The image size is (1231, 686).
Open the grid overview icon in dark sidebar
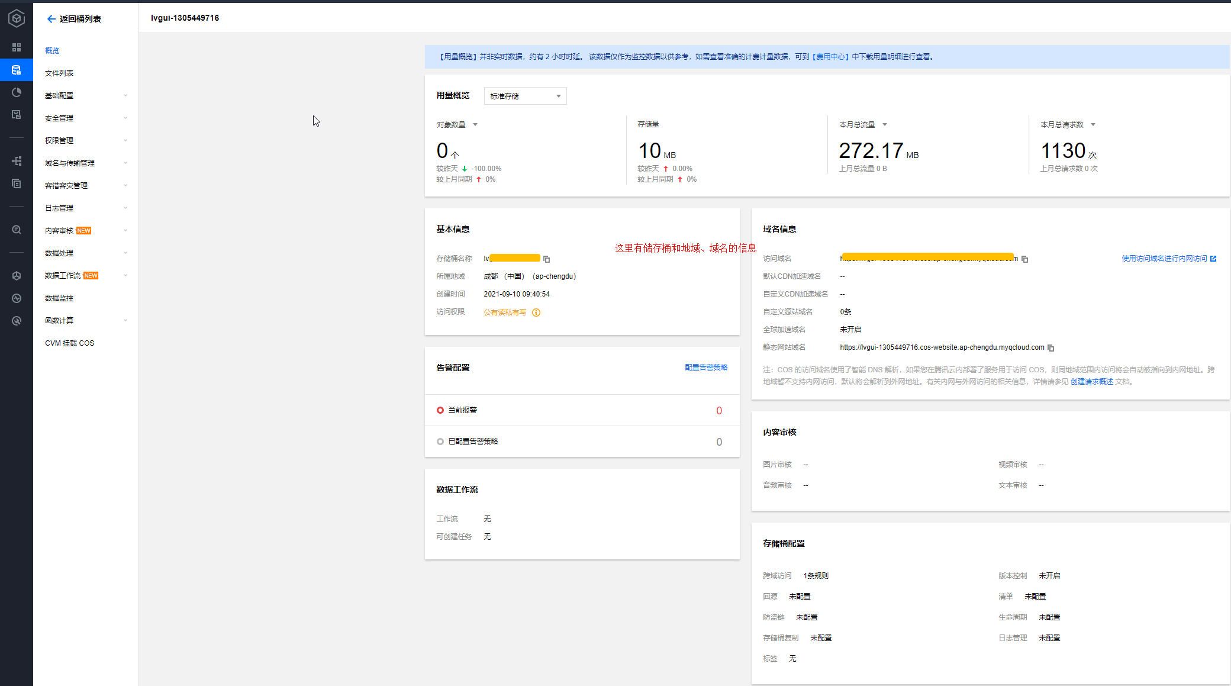click(x=17, y=47)
